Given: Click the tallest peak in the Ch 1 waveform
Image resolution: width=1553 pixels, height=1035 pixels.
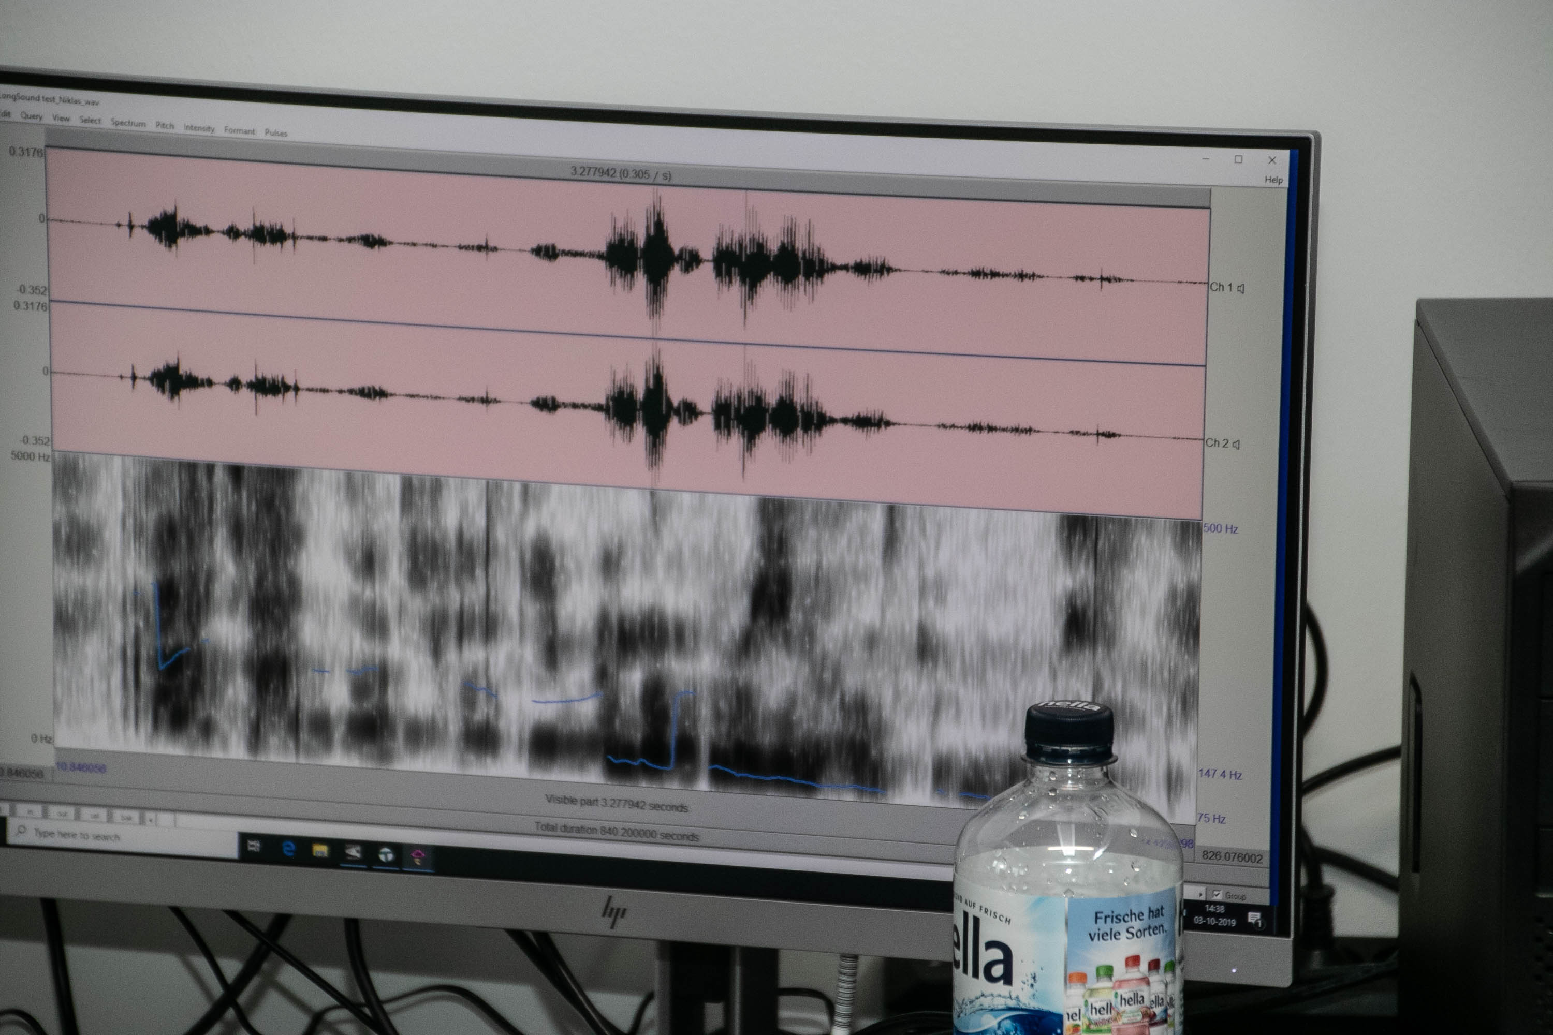Looking at the screenshot, I should point(656,254).
